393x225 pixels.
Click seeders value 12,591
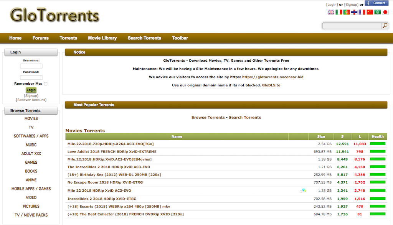342,144
